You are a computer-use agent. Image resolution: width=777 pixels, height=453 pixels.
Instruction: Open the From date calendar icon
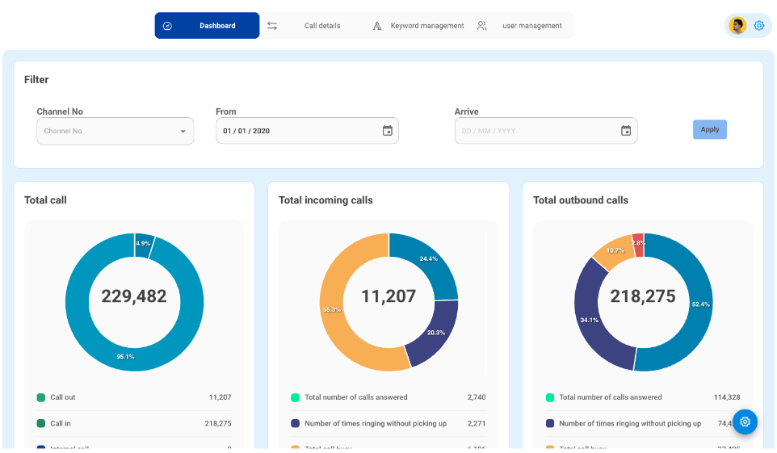tap(387, 131)
